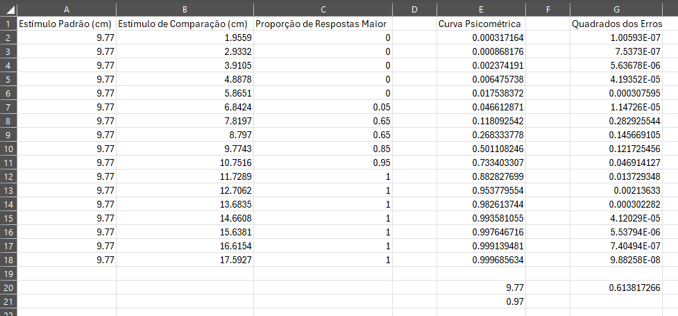Select cell with value 10.7516
Viewport: 678px width, 316px height.
click(185, 163)
